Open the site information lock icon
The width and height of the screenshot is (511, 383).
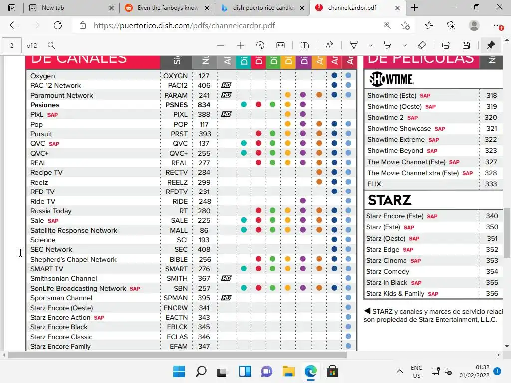pos(83,26)
